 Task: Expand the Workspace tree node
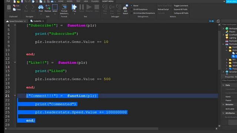(x=223, y=28)
